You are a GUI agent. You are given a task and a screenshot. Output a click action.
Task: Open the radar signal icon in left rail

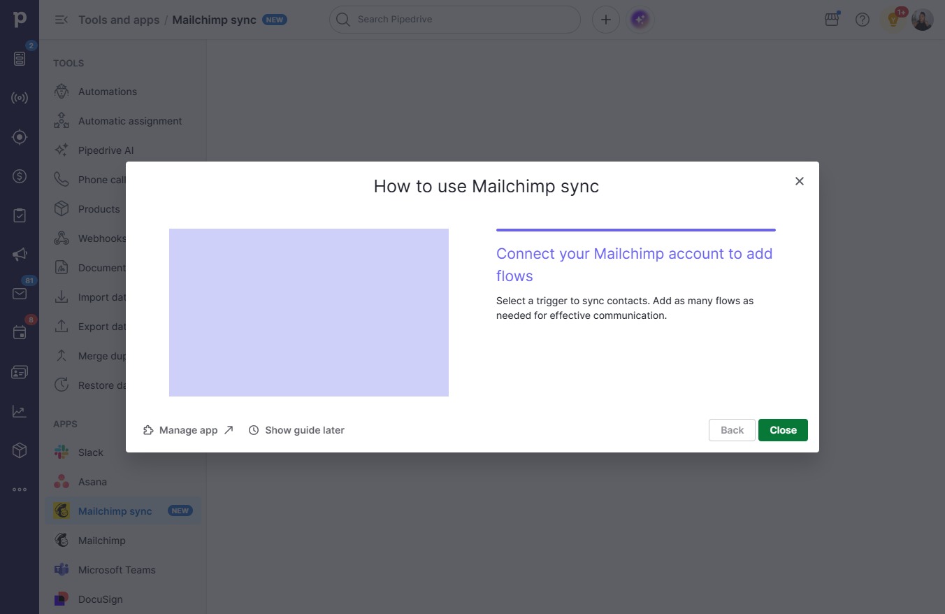(20, 98)
